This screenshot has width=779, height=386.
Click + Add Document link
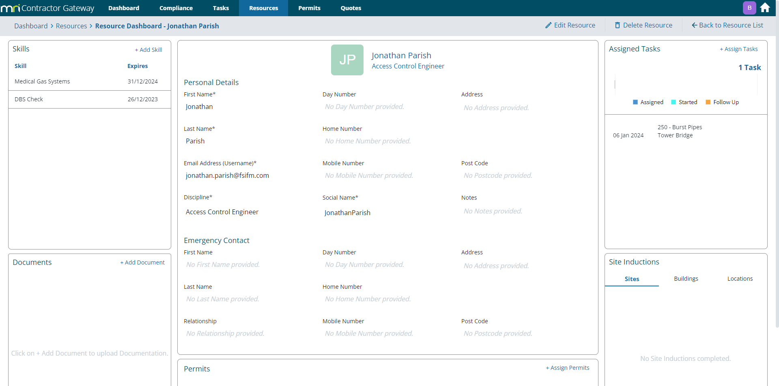(x=142, y=262)
